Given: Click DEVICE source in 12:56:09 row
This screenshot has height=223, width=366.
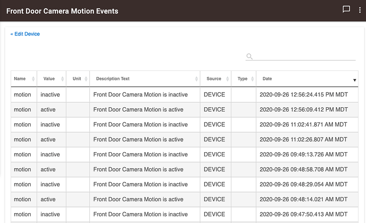Looking at the screenshot, I should point(214,110).
